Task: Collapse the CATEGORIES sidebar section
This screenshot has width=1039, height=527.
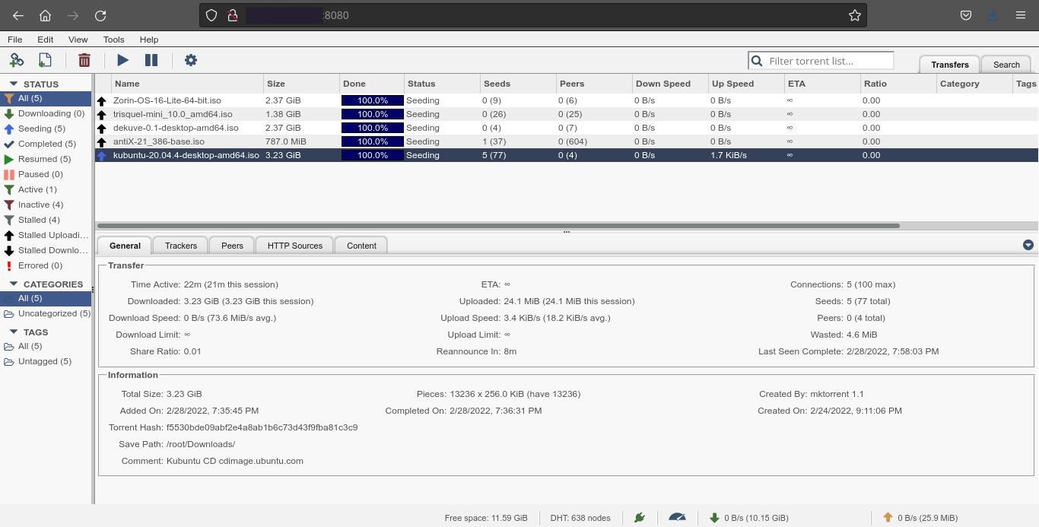Action: (13, 284)
